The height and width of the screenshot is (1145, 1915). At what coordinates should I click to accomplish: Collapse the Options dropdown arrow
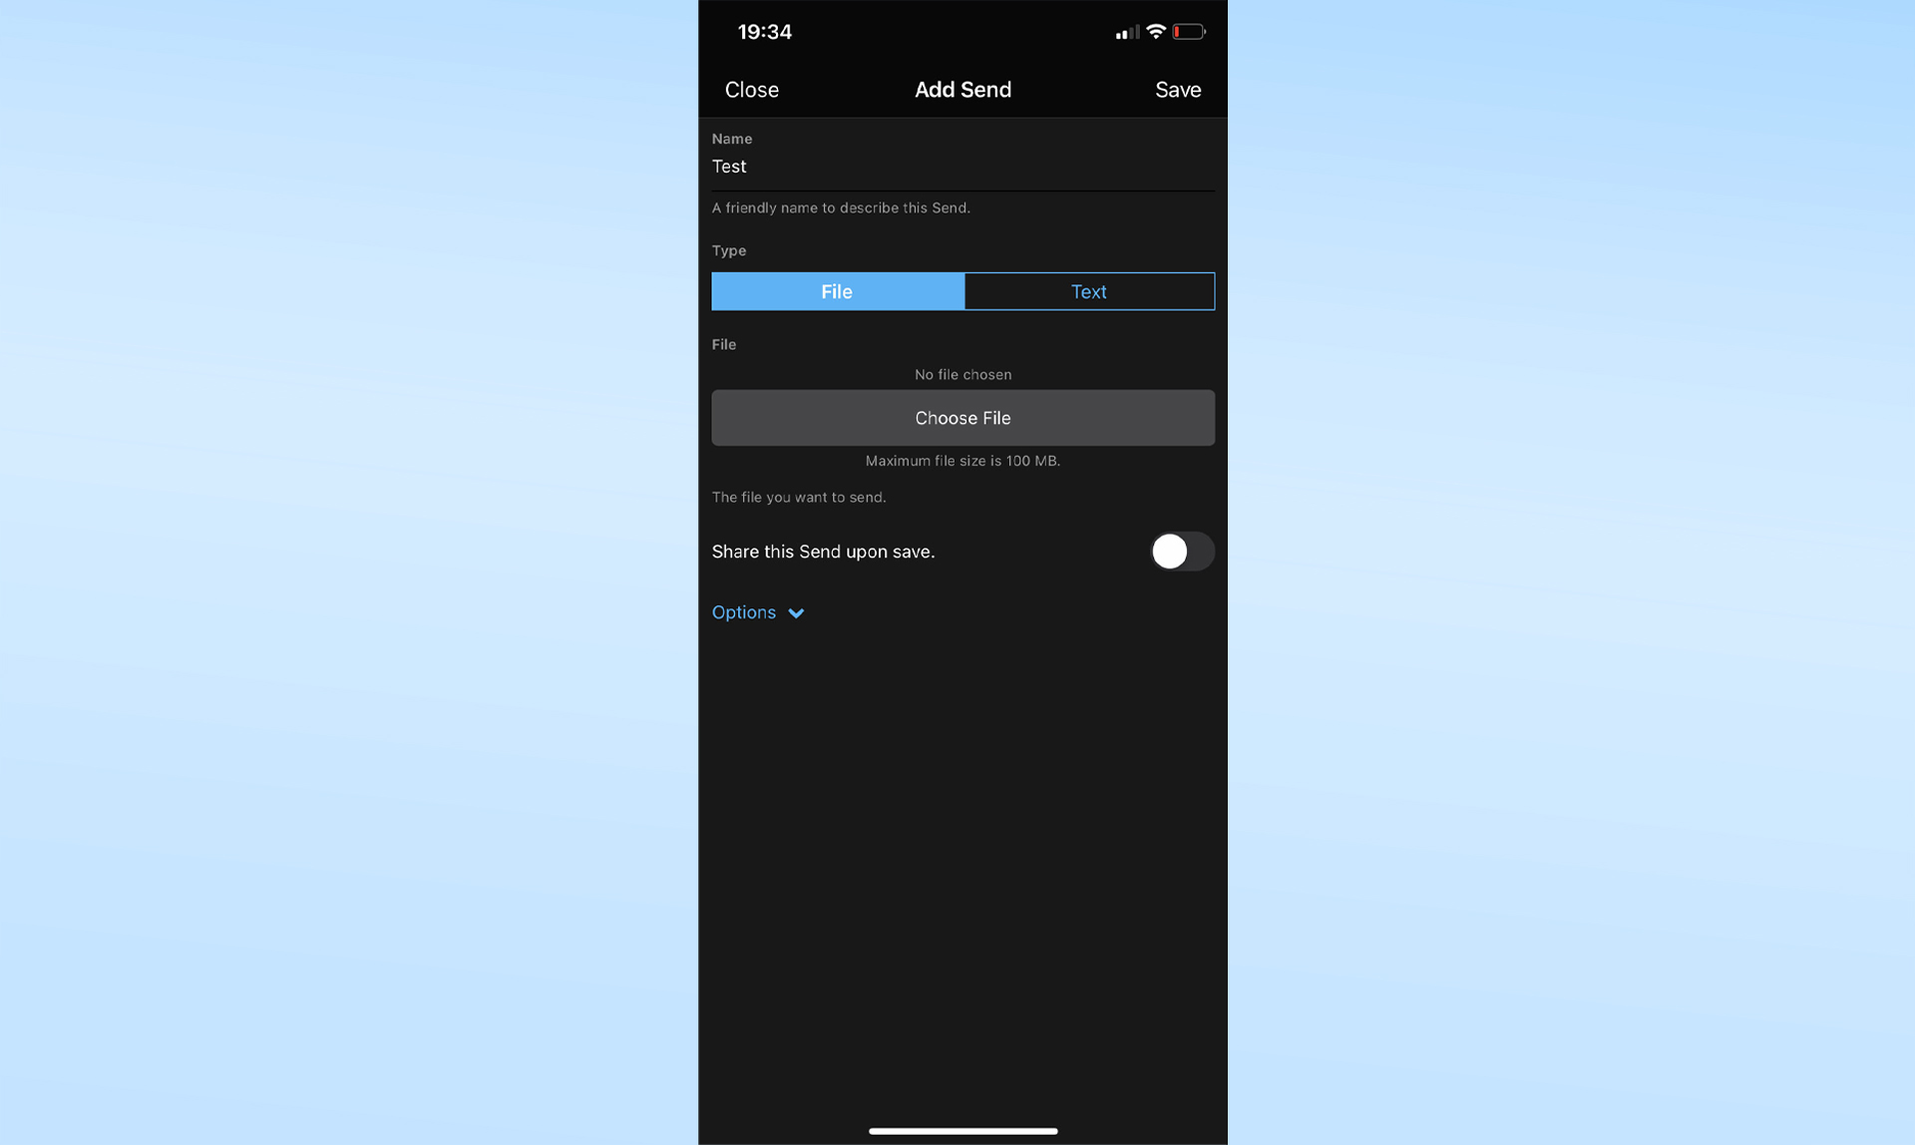[797, 610]
